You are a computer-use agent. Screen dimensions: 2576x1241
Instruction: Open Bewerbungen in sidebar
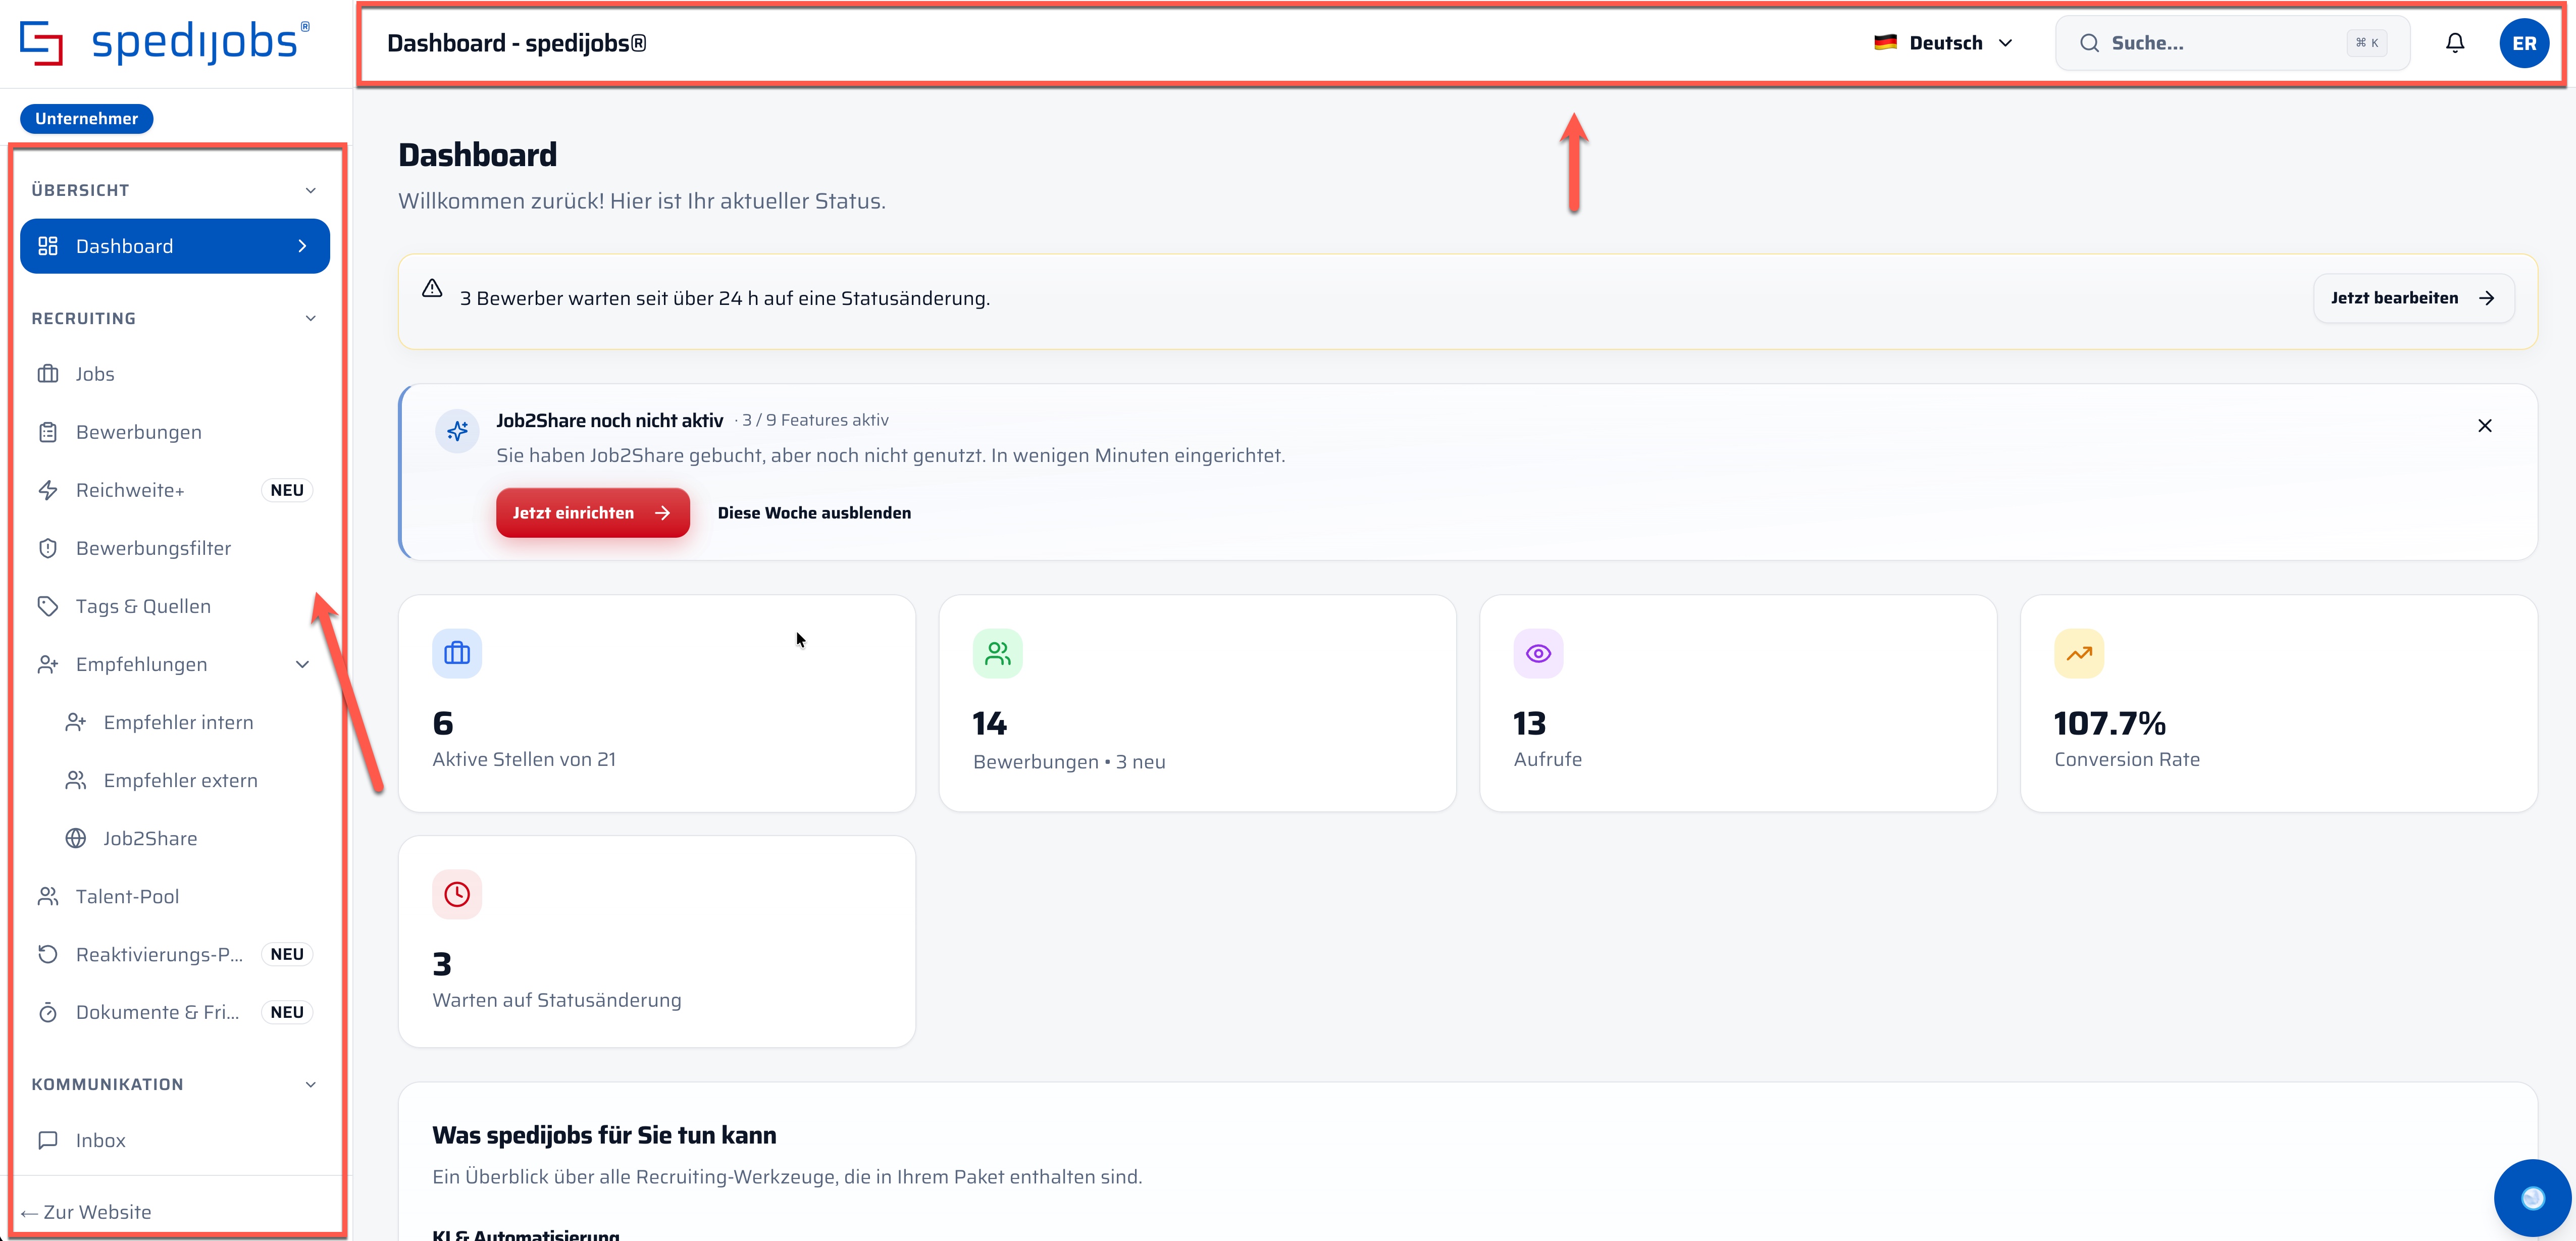175,432
